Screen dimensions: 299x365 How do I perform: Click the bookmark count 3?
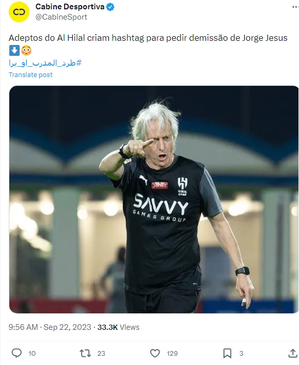241,353
